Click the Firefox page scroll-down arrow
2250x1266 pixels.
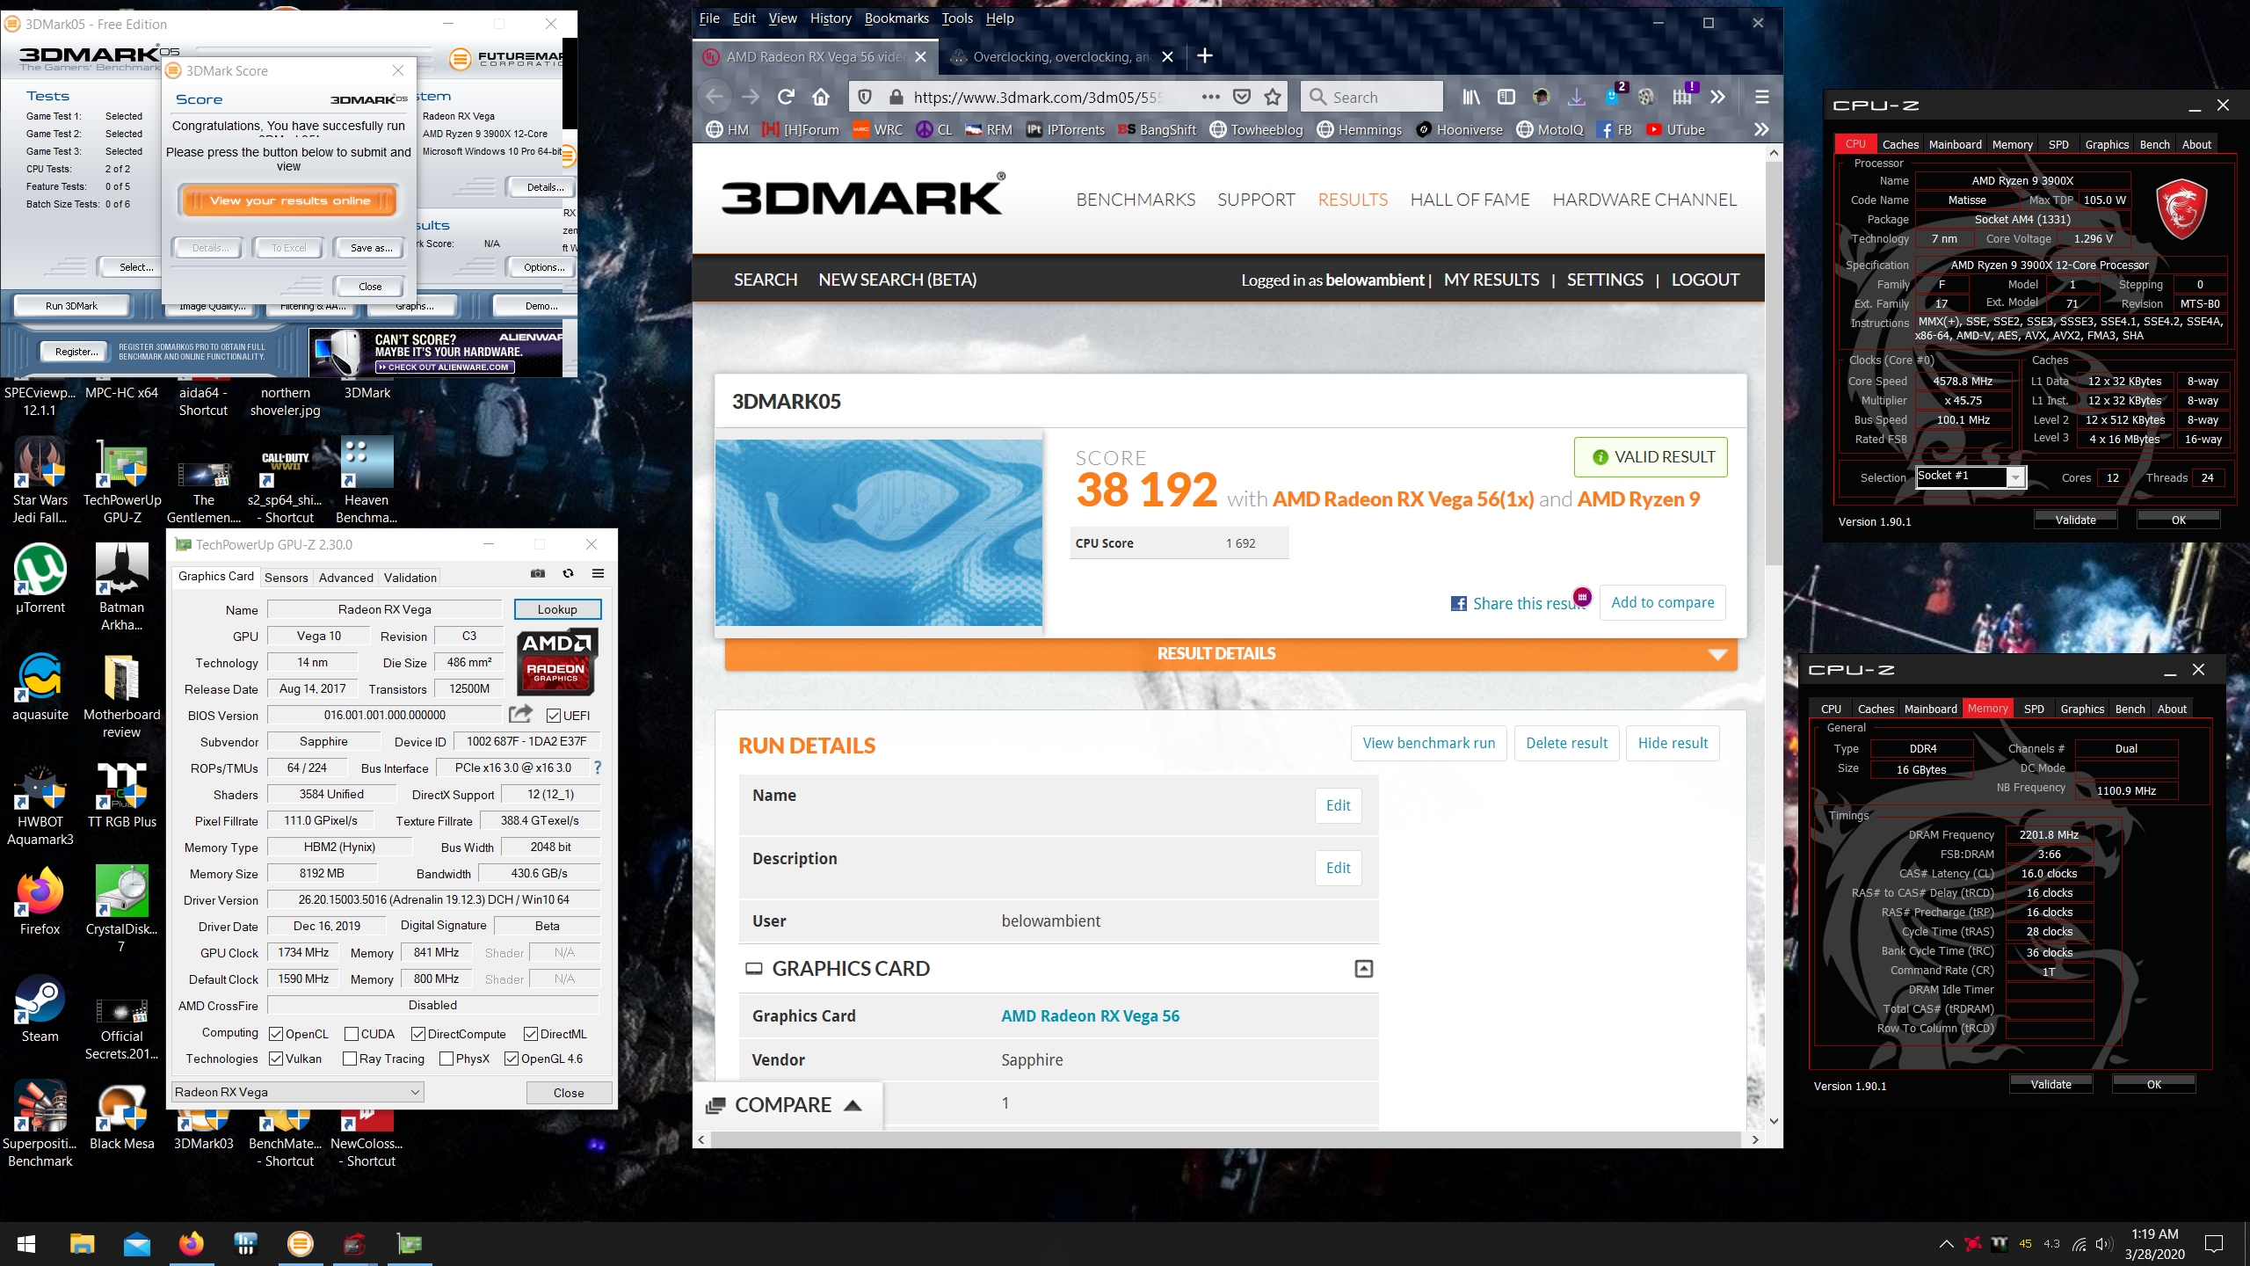pyautogui.click(x=1774, y=1121)
